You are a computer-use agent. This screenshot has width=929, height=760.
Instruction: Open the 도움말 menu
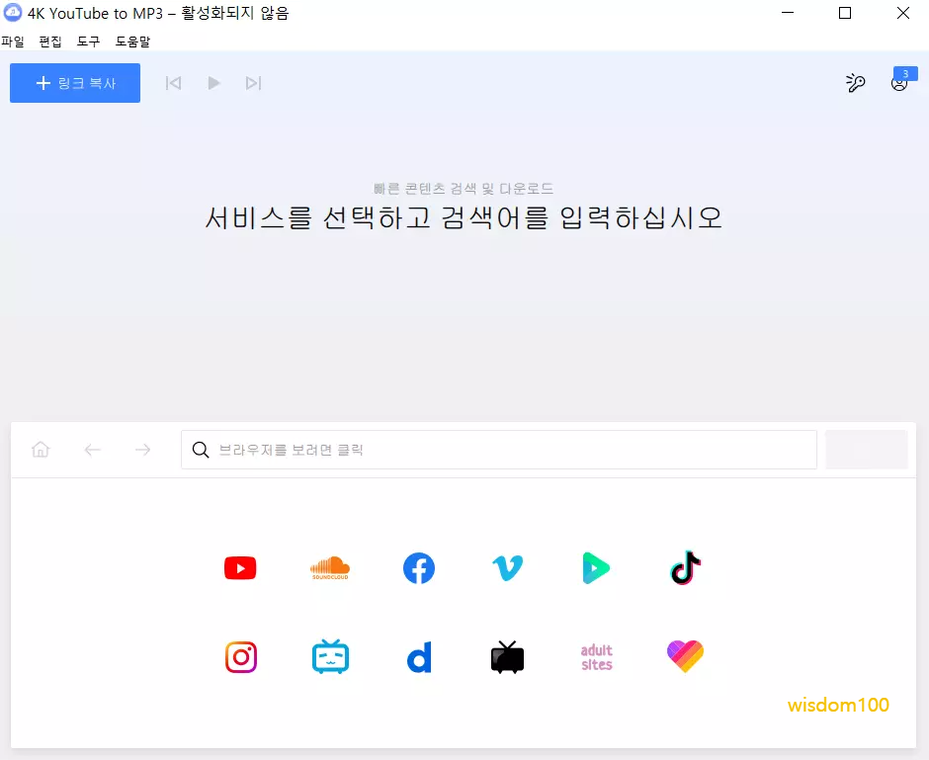point(132,42)
